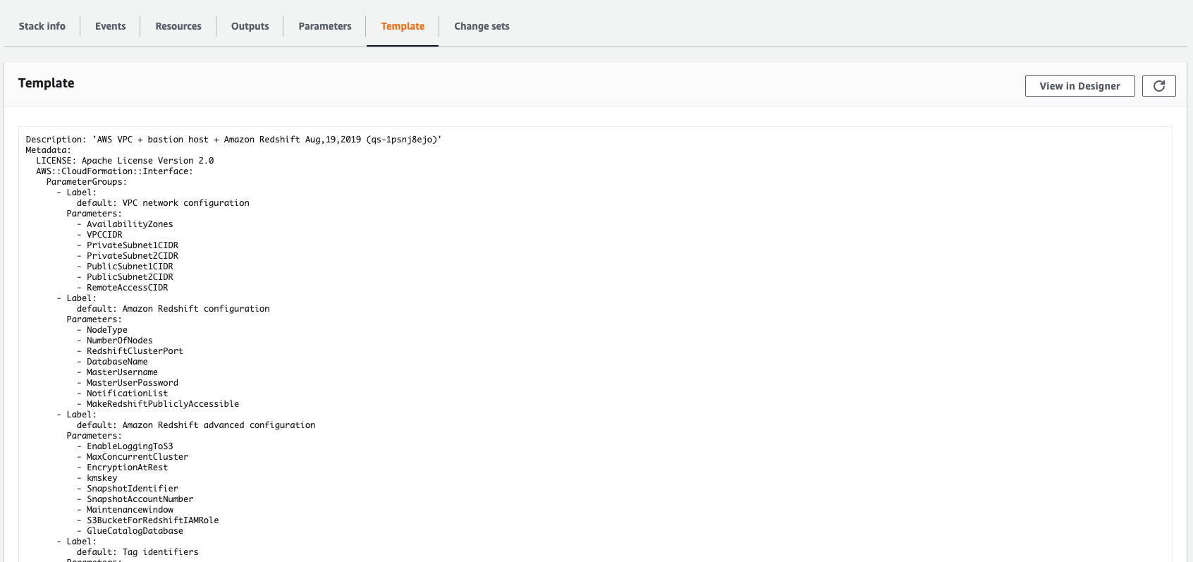Viewport: 1193px width, 562px height.
Task: Select the Template tab
Action: tap(403, 26)
